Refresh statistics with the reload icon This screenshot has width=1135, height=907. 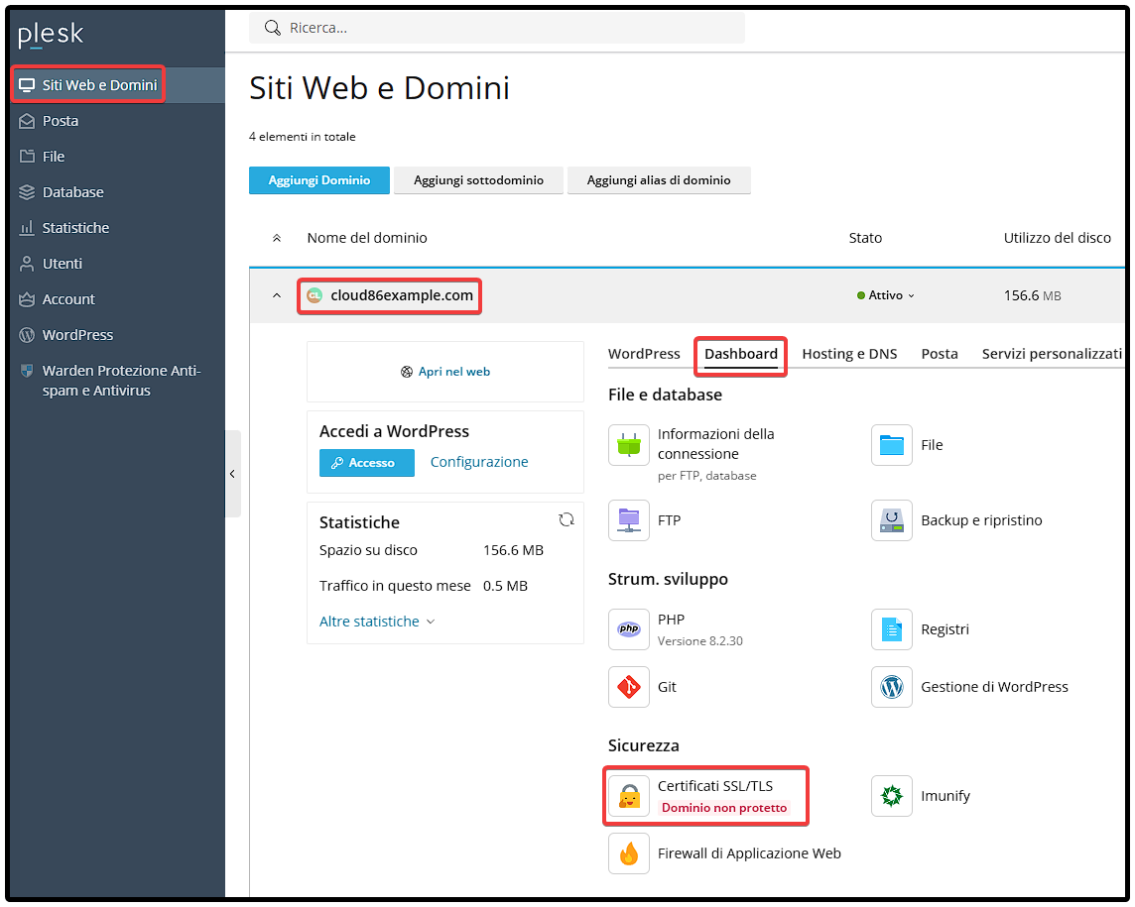pos(567,519)
